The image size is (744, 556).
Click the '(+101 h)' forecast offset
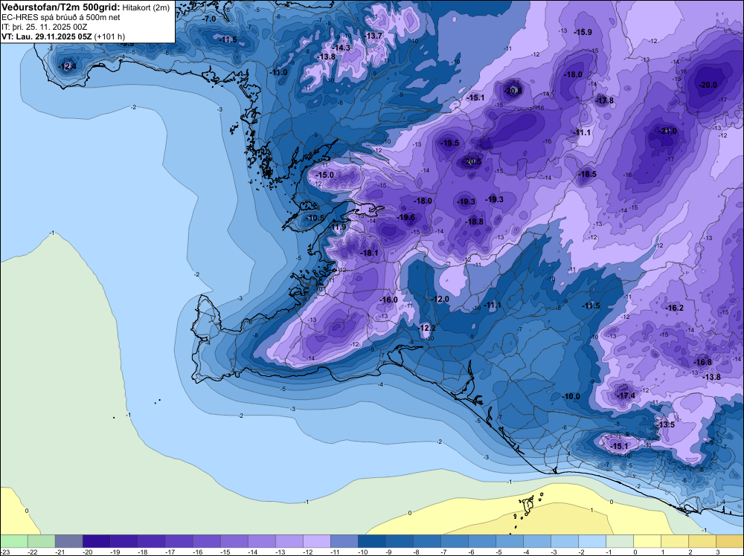pyautogui.click(x=109, y=36)
